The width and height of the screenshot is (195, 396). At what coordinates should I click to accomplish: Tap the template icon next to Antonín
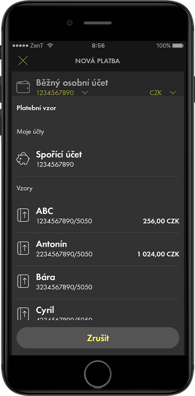23,248
